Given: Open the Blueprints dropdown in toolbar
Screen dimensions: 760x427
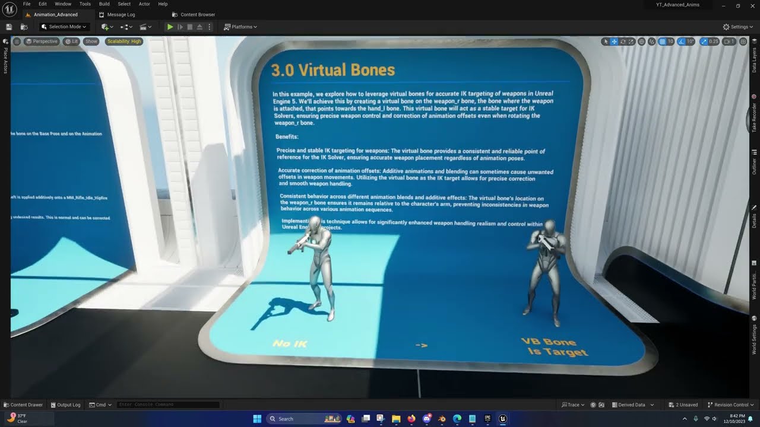Looking at the screenshot, I should 126,27.
